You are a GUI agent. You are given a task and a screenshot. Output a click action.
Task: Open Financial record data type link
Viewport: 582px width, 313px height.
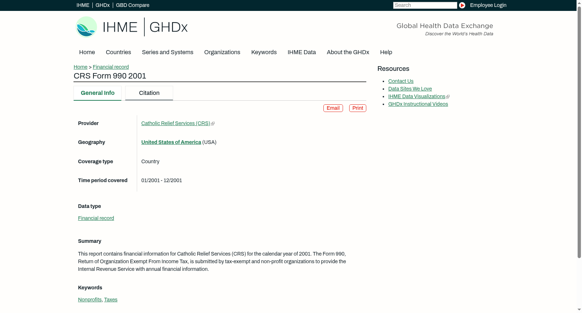pos(96,218)
